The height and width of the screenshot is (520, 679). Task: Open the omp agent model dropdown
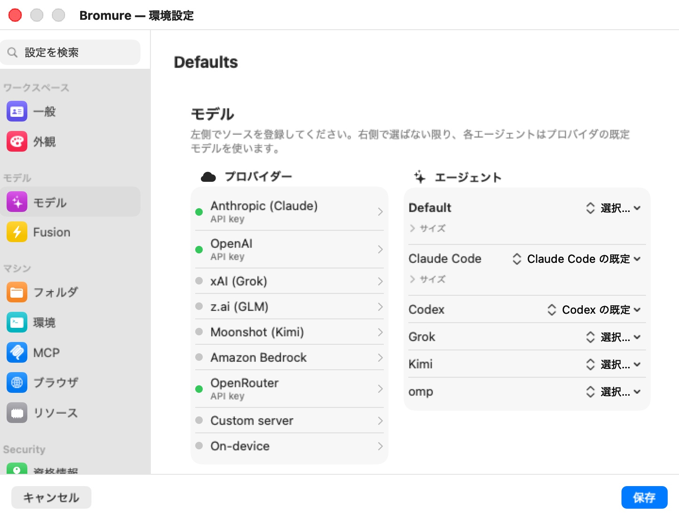613,392
